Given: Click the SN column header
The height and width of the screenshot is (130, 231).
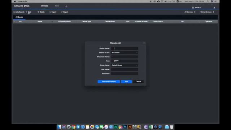Looking at the screenshot, I should click(x=182, y=22).
